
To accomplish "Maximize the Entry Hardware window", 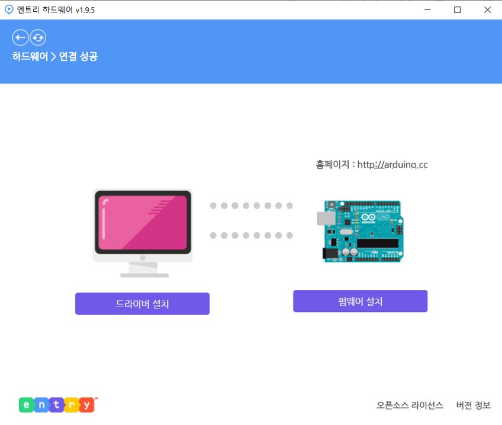I will (457, 9).
